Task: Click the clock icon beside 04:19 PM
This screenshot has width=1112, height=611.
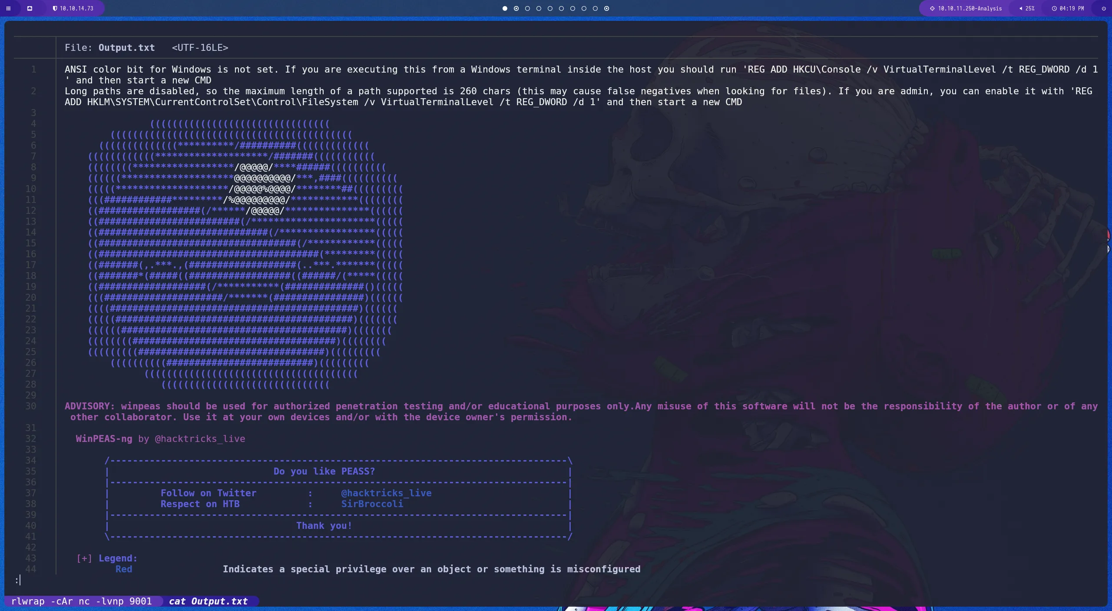Action: tap(1055, 8)
